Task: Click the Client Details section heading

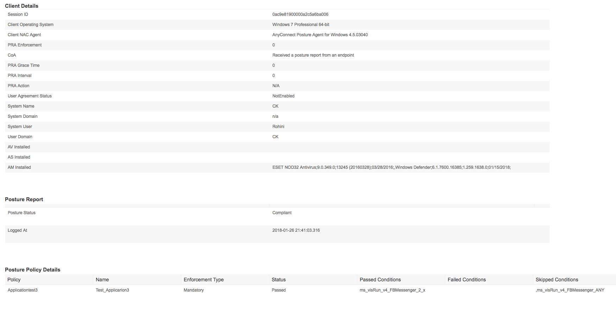Action: point(21,6)
